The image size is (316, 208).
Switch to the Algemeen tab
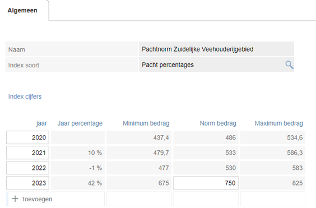(22, 10)
